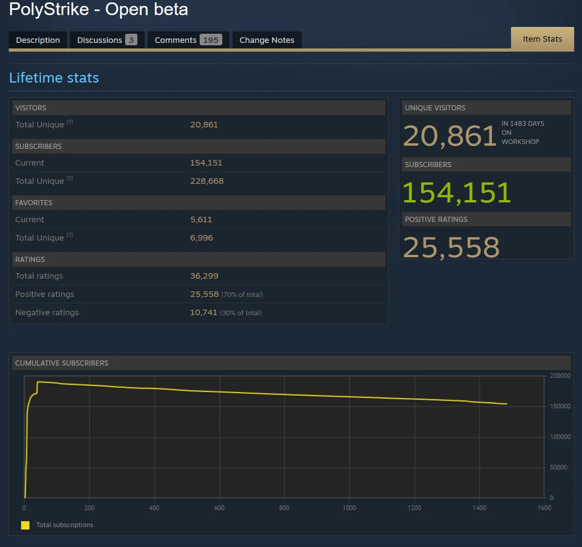The height and width of the screenshot is (547, 582).
Task: Click the 25,558 value in Positive ratings row
Action: point(204,294)
